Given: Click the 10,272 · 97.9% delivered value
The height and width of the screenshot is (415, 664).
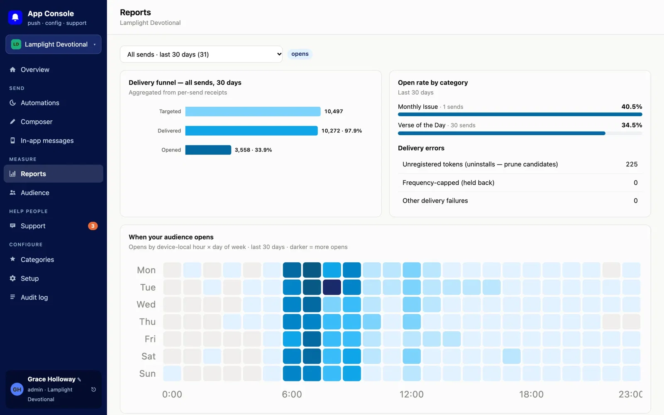Looking at the screenshot, I should coord(342,131).
